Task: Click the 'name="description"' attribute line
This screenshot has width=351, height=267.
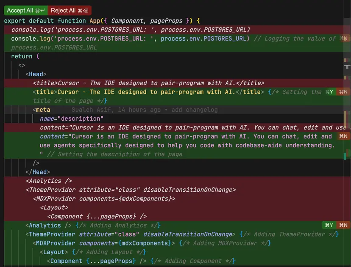Action: pyautogui.click(x=72, y=118)
